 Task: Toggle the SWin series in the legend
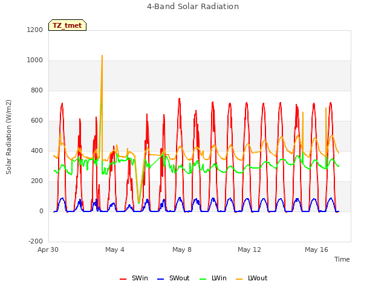pos(134,279)
